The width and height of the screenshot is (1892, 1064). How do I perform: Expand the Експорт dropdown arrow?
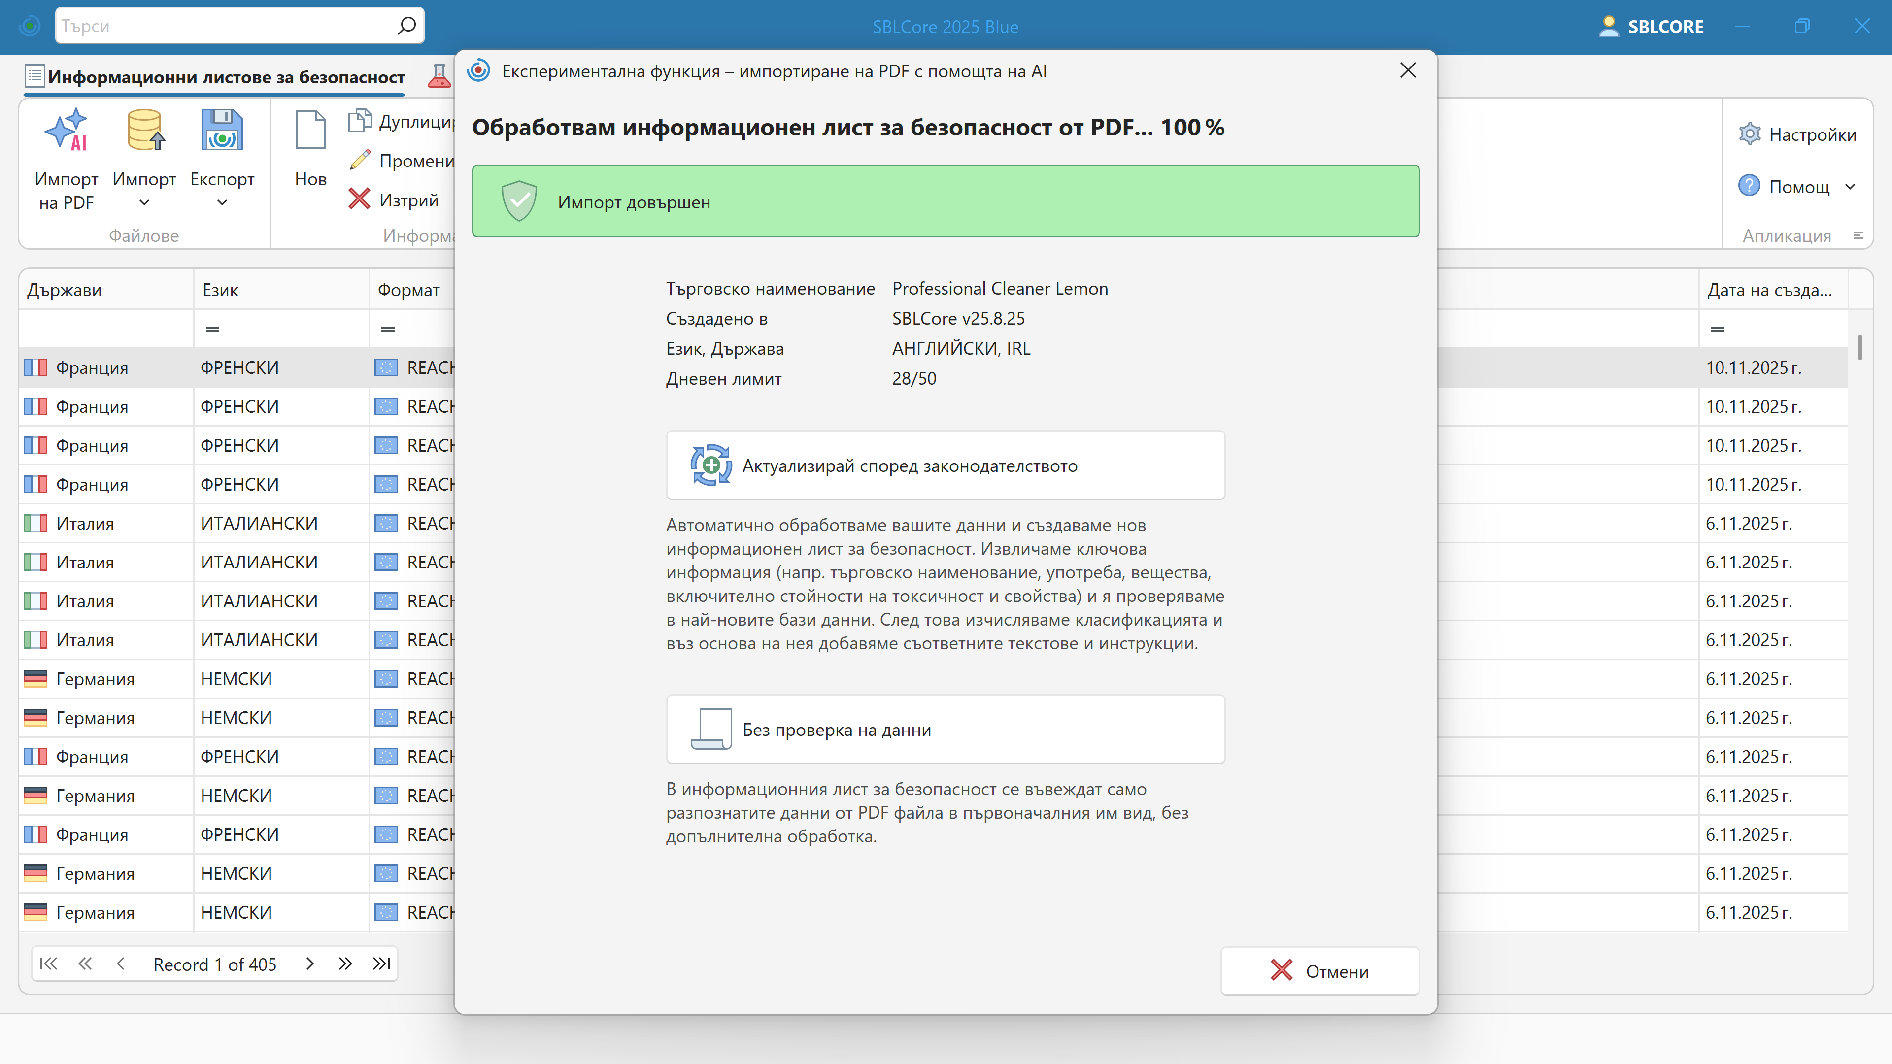coord(222,202)
